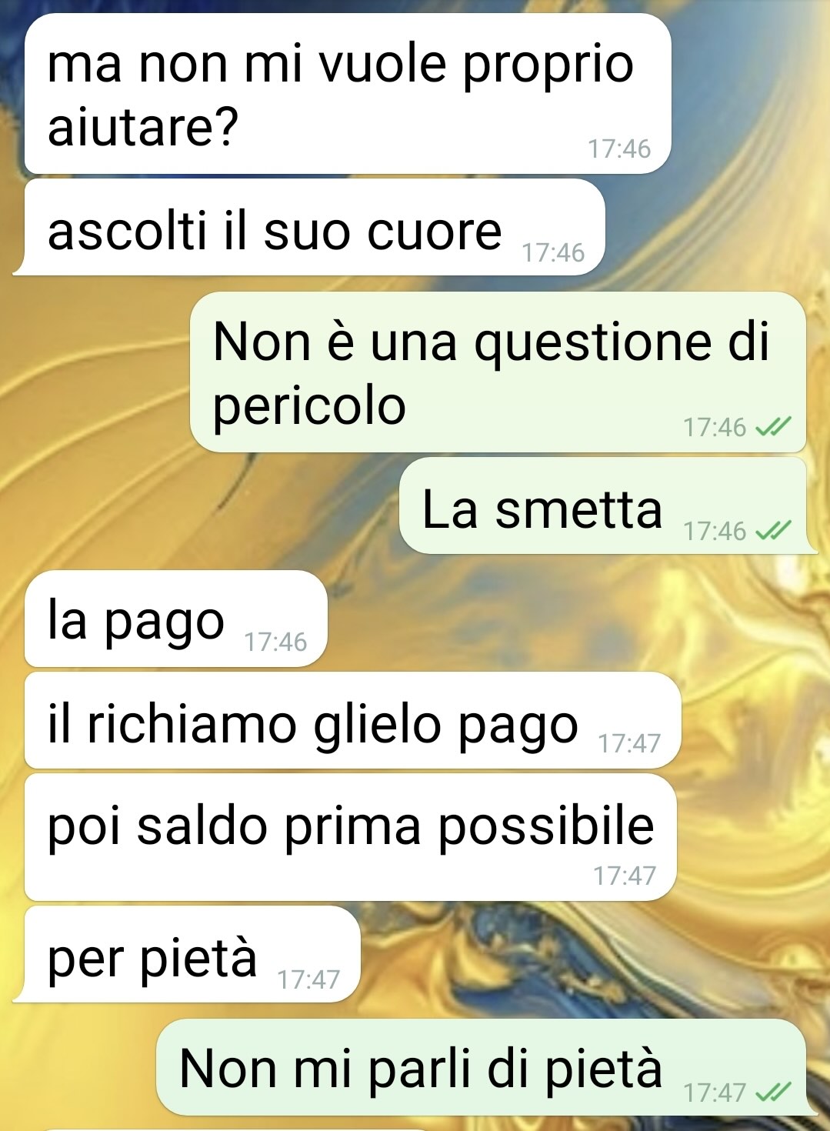
Task: Tap the 17:46 timestamp on 'La smetta'
Action: (x=715, y=531)
